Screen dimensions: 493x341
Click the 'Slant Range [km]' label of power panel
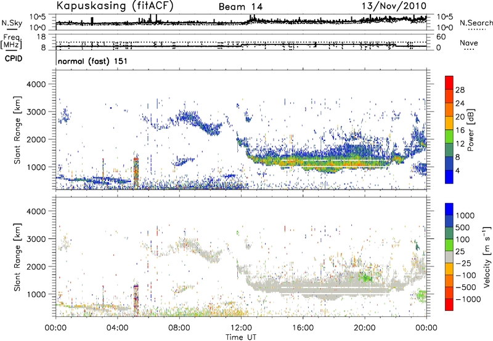(17, 130)
